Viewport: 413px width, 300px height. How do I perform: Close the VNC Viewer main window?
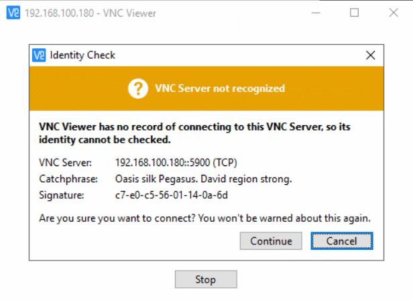tap(394, 13)
